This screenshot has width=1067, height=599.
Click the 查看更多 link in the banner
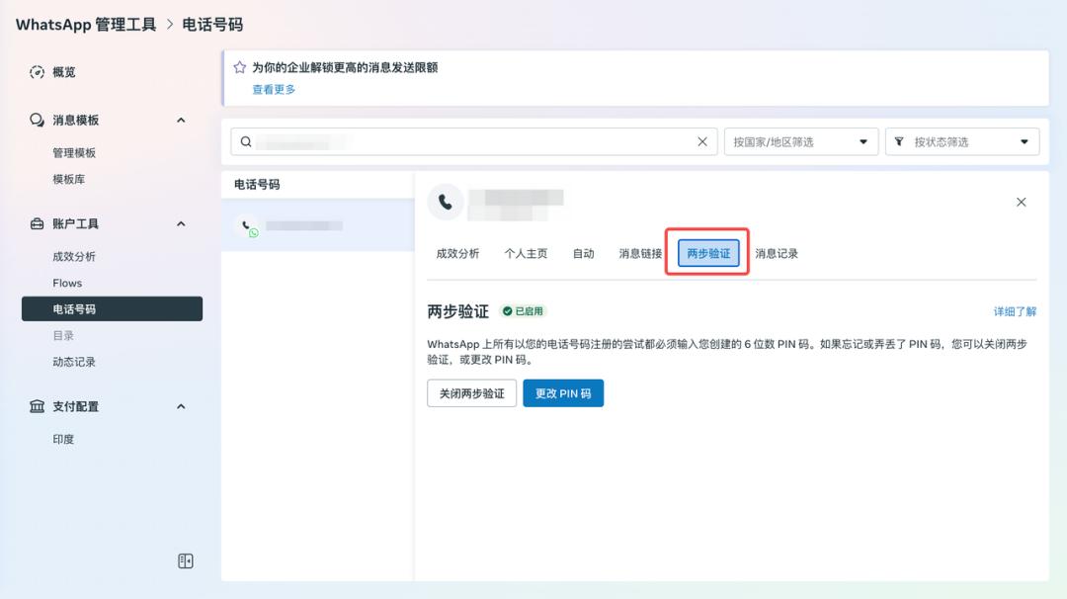click(x=274, y=89)
